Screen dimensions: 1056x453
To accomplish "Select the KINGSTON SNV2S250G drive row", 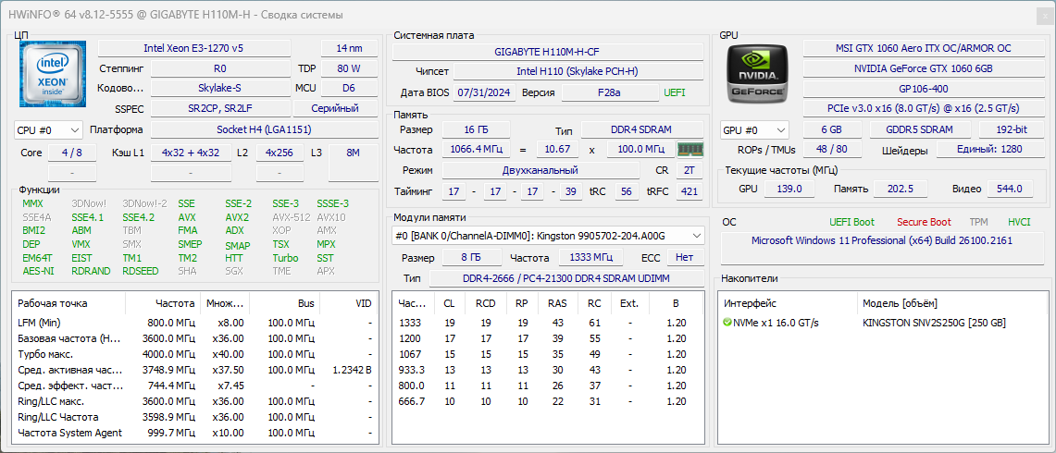I will [x=933, y=323].
